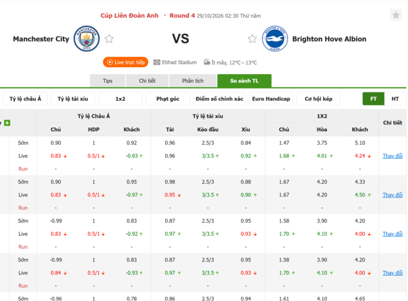
Task: Select the Tỷ lệ châu Á filter
Action: pos(25,99)
